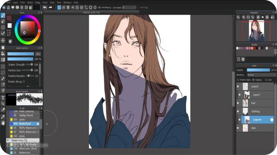
Task: Click the Navigator preview thumbnail
Action: [256, 31]
